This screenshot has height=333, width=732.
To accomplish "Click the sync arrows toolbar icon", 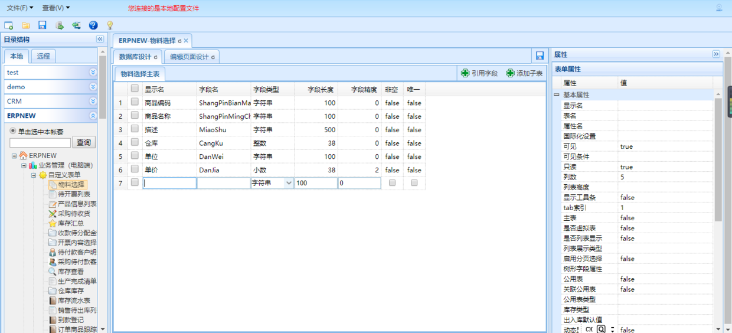I will click(76, 25).
